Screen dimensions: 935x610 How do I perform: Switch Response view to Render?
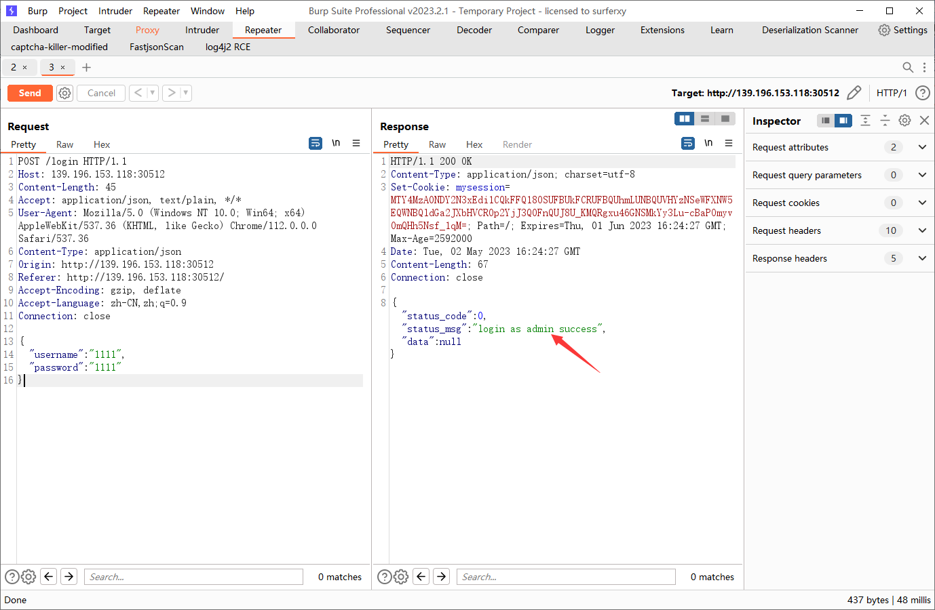click(517, 144)
